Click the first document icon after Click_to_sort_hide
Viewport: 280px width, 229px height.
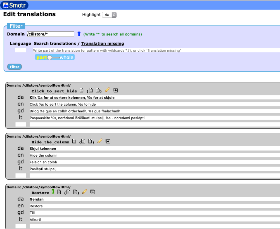(82, 90)
